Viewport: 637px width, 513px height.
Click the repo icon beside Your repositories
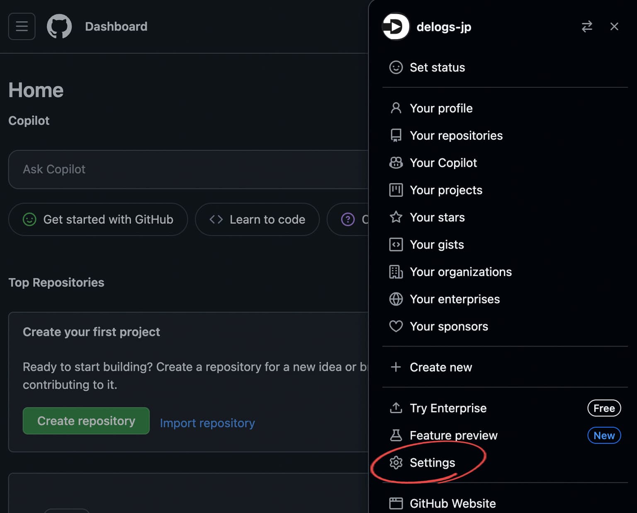point(396,136)
